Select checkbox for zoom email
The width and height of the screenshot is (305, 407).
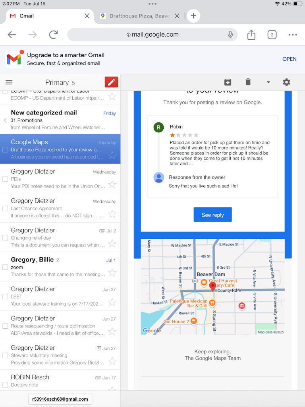tap(5, 267)
